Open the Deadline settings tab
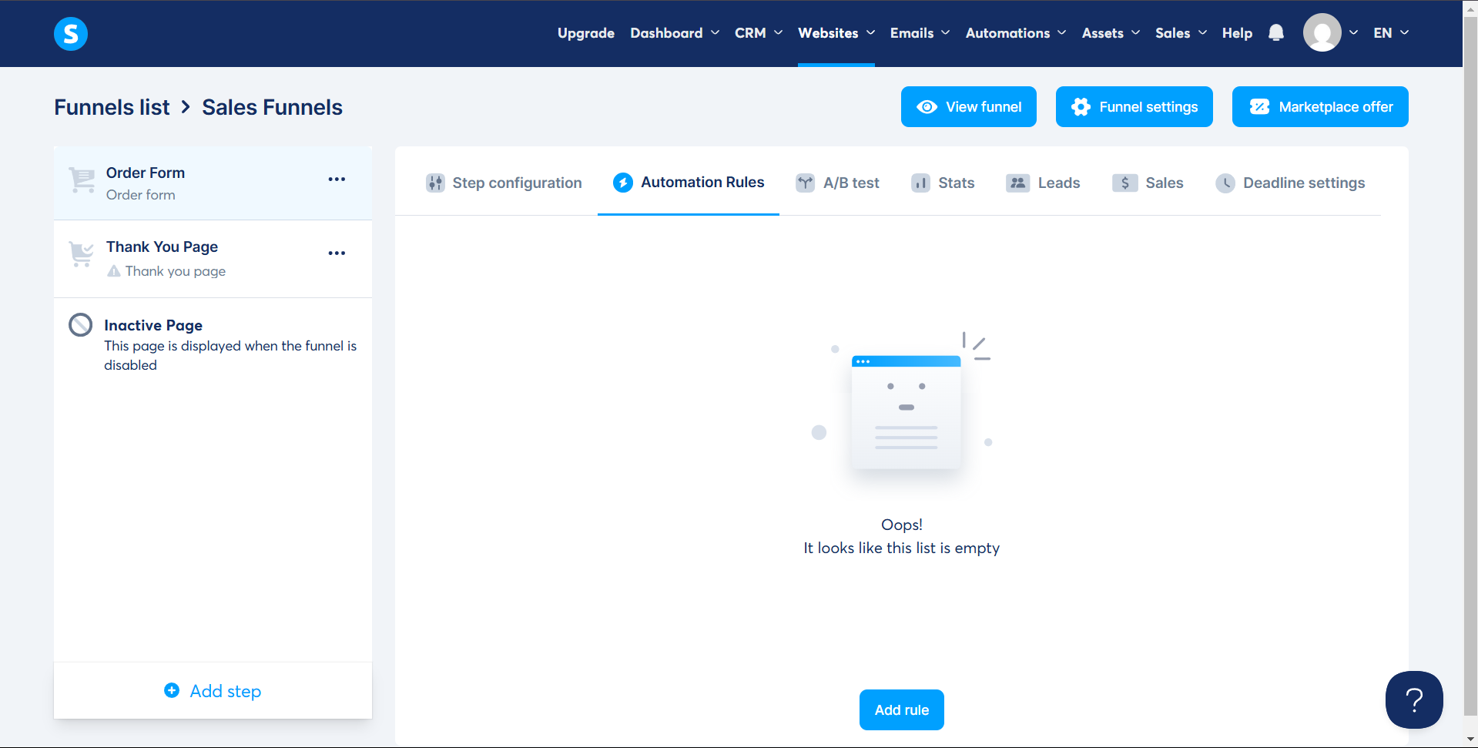This screenshot has height=748, width=1478. point(1290,183)
